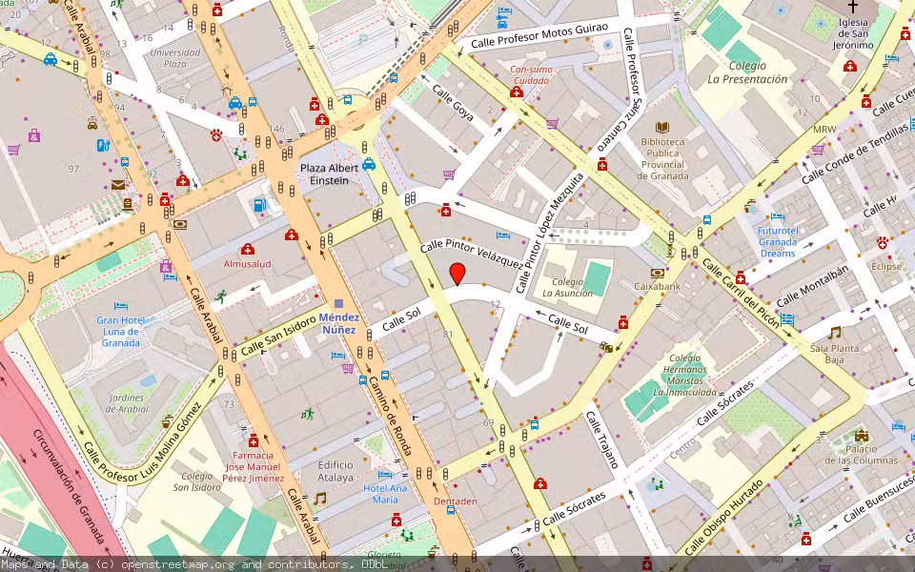
Task: Select the Calle Carril del Picón label
Action: 740,295
